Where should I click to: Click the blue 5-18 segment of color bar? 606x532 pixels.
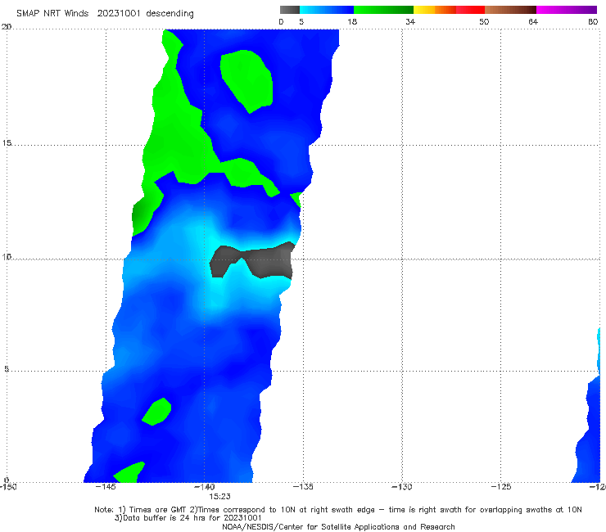click(x=327, y=10)
